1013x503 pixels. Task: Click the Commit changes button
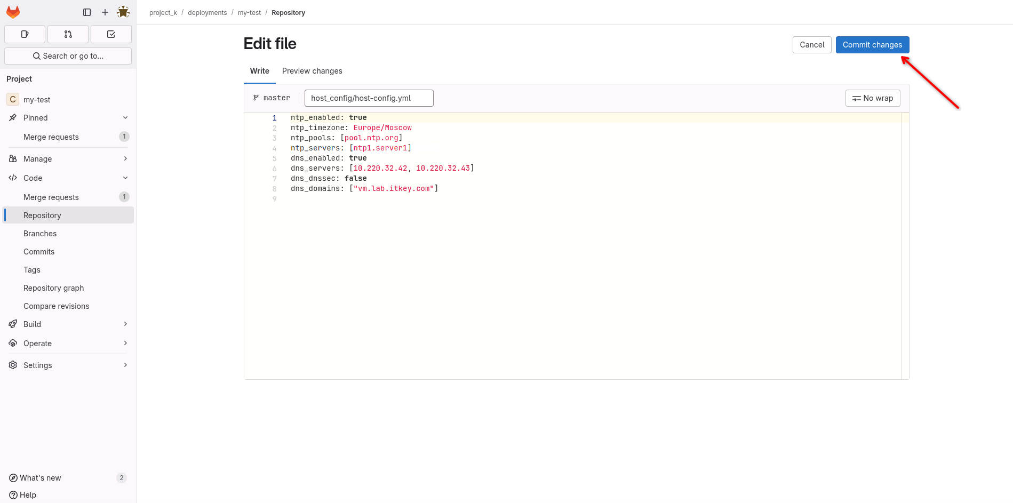[x=872, y=45]
